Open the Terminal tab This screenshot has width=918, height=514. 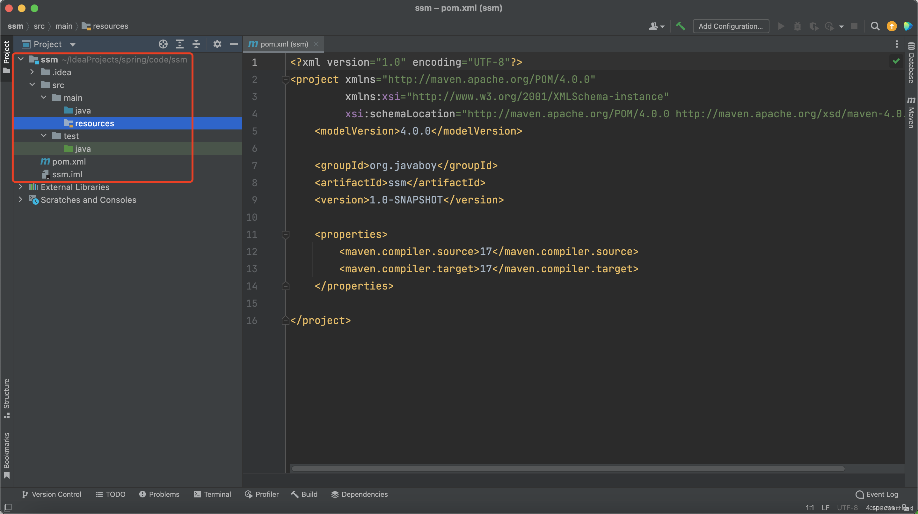pyautogui.click(x=212, y=494)
